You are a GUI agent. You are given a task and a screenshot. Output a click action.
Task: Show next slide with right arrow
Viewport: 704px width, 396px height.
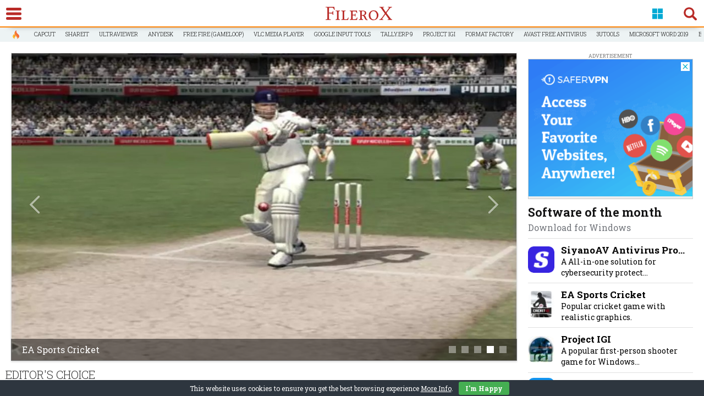pyautogui.click(x=493, y=205)
